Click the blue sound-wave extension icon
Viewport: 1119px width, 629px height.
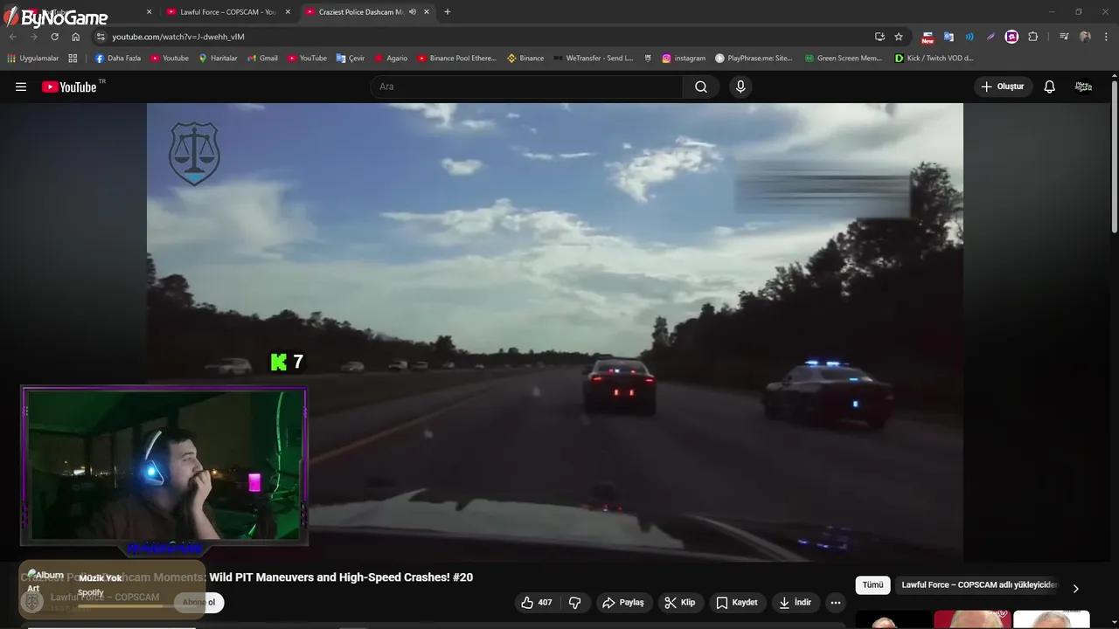970,37
